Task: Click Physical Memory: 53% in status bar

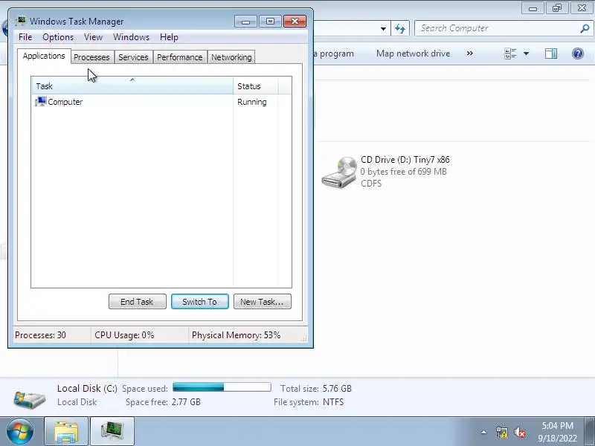Action: (x=236, y=335)
